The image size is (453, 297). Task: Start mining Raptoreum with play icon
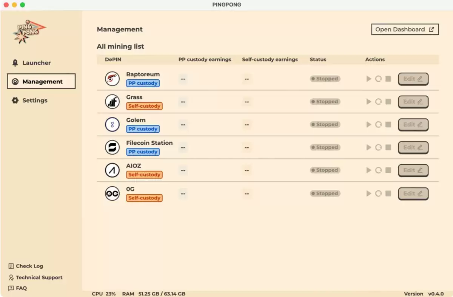click(369, 79)
